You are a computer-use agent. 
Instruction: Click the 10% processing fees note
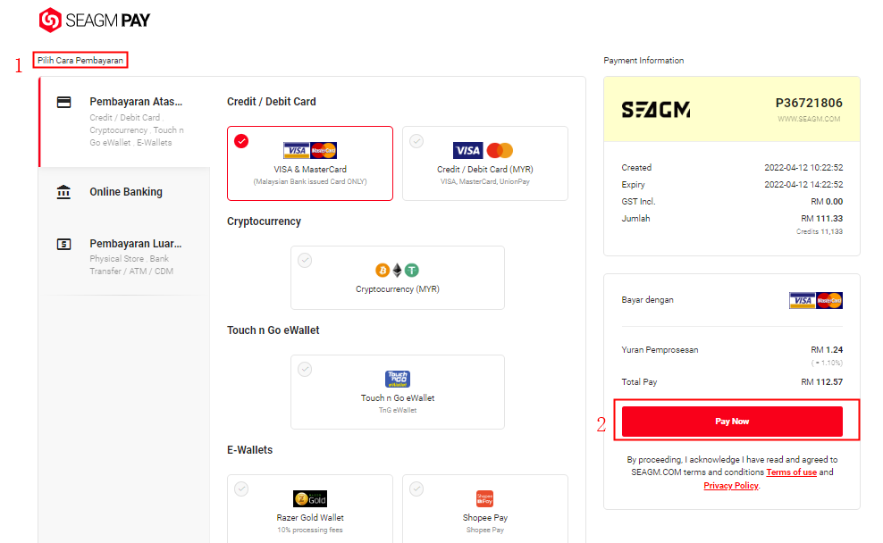pyautogui.click(x=310, y=530)
